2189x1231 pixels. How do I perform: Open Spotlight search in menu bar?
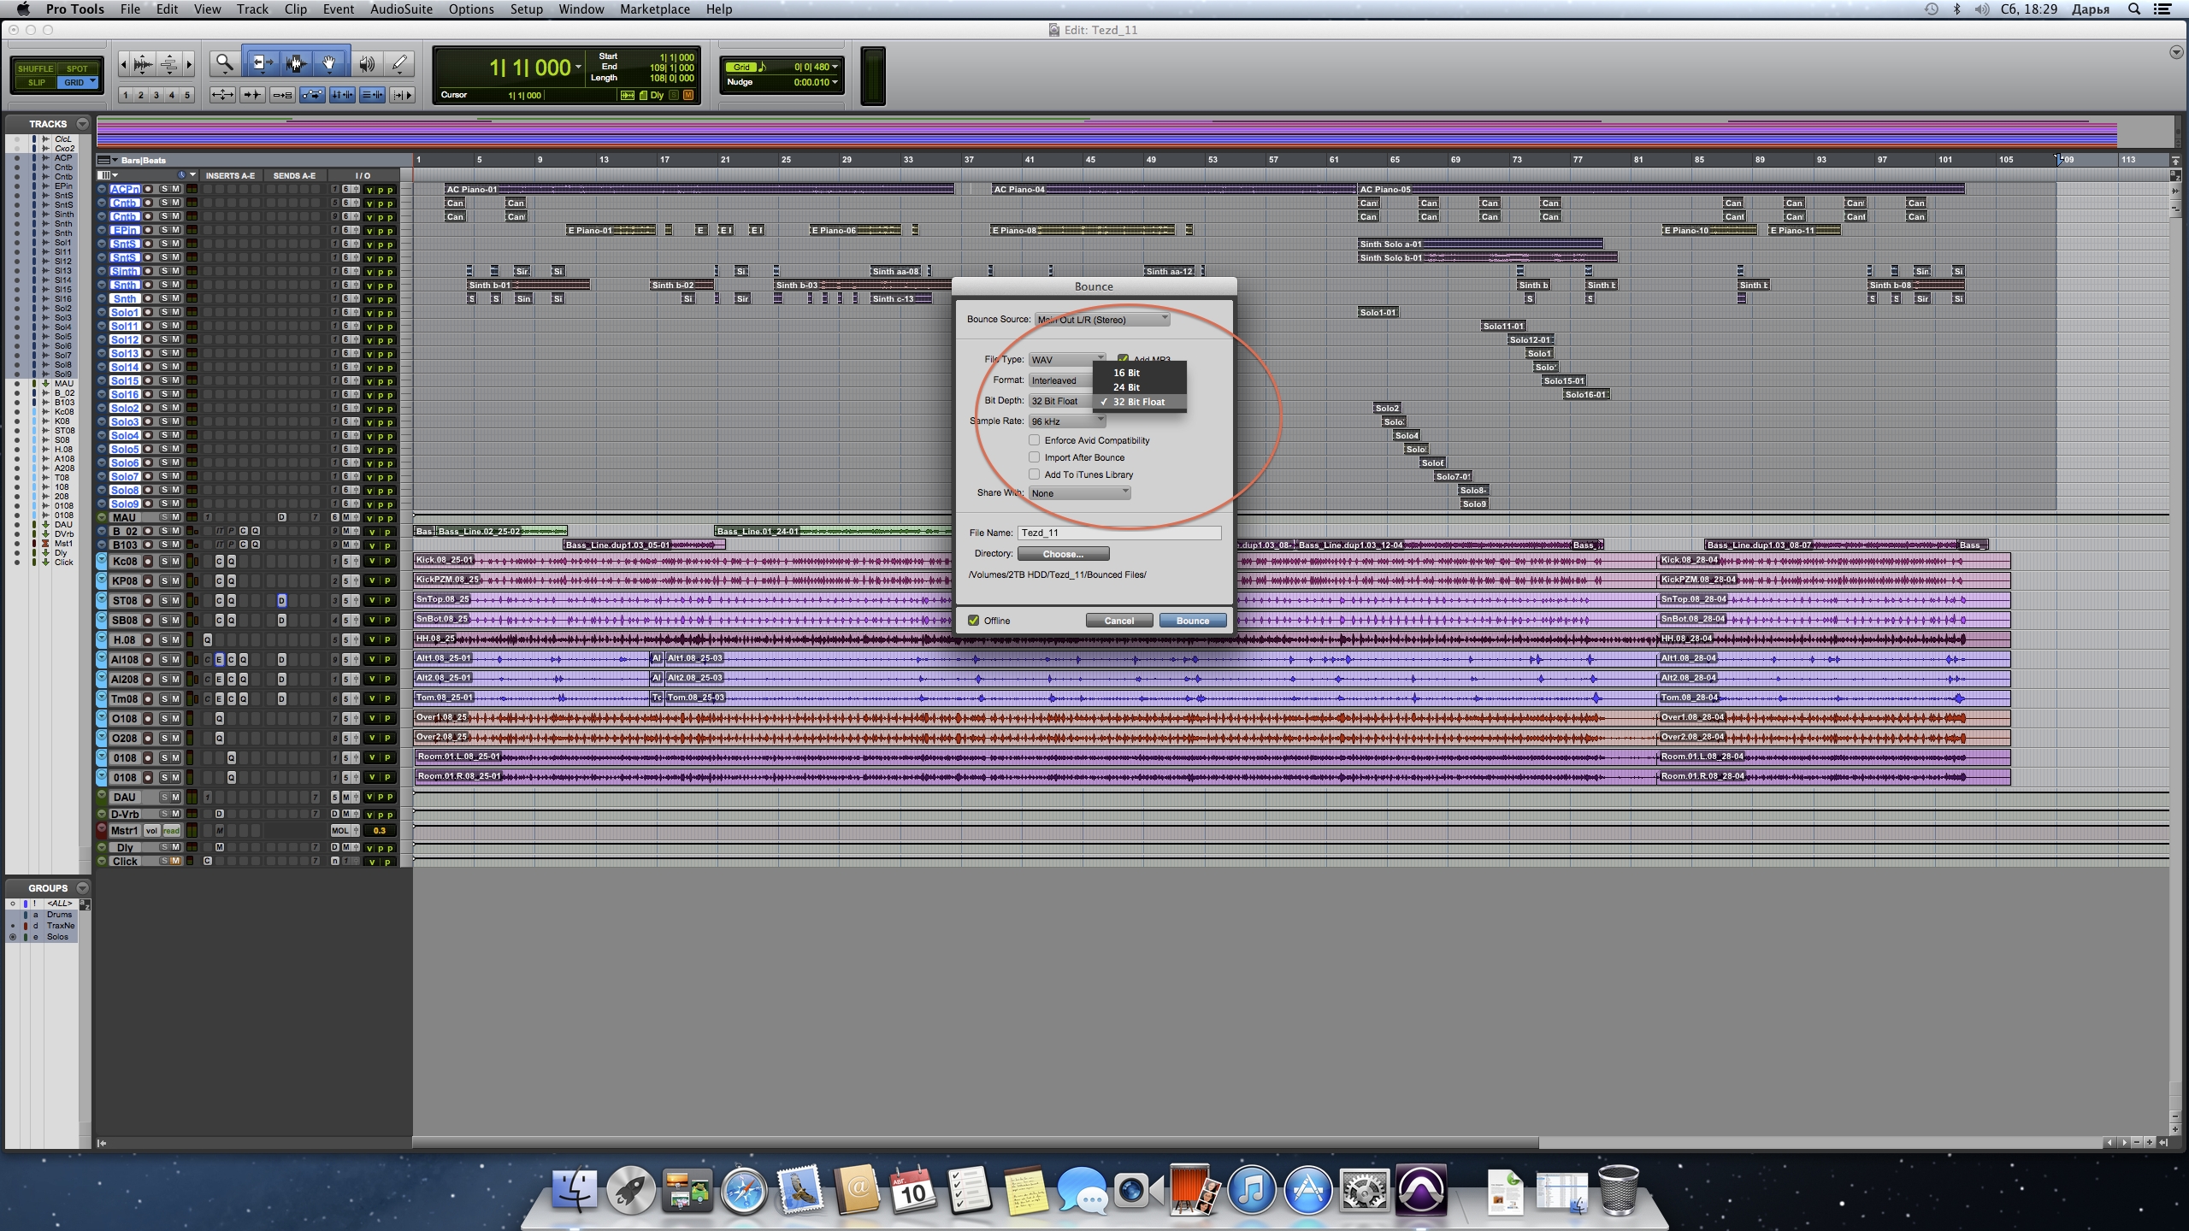tap(2134, 9)
